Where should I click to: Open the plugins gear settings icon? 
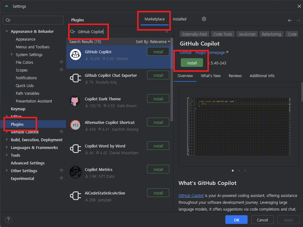pyautogui.click(x=204, y=19)
